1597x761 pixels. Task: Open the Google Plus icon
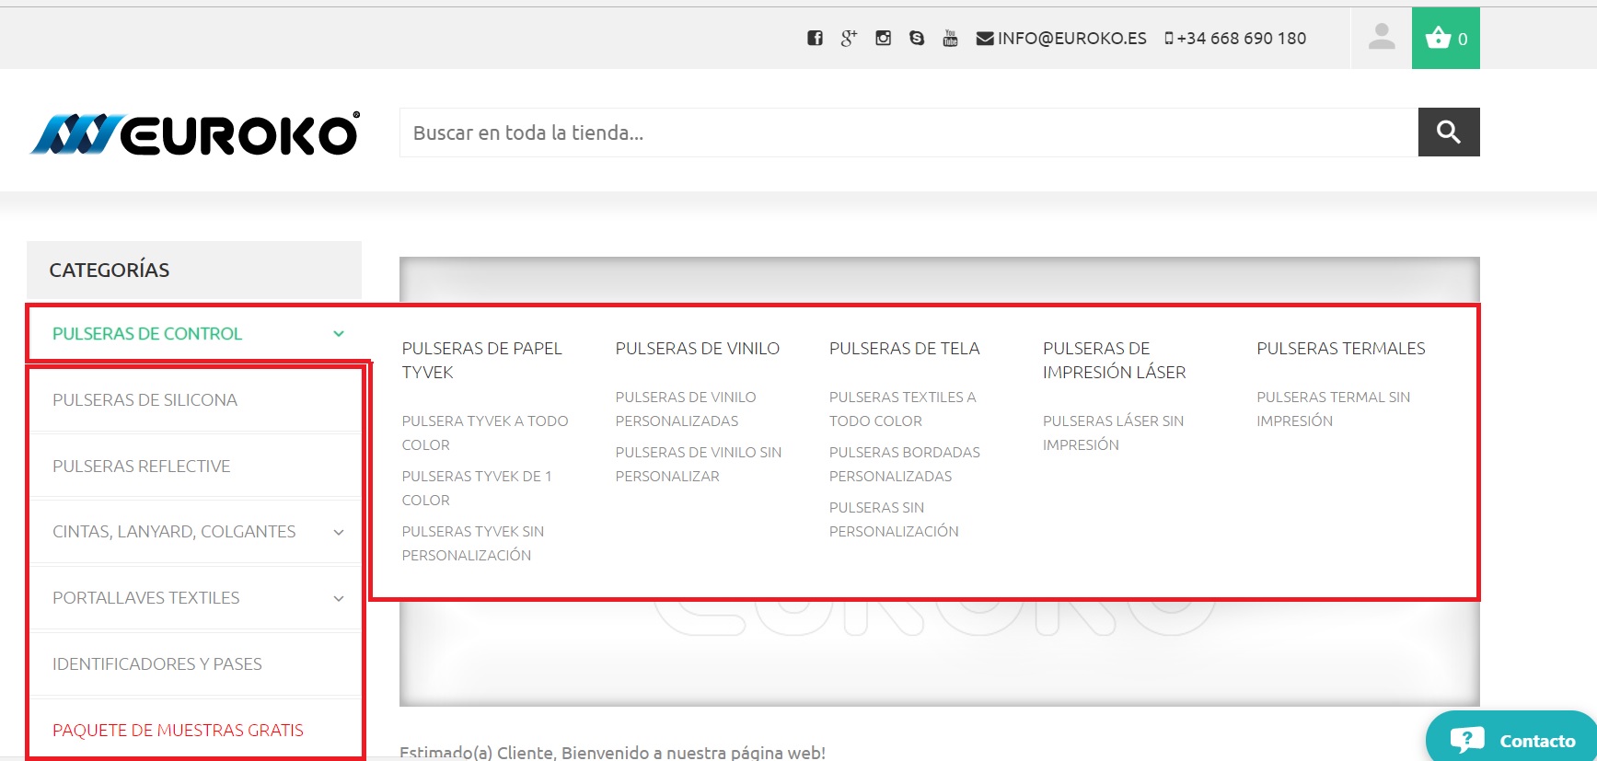[x=849, y=38]
